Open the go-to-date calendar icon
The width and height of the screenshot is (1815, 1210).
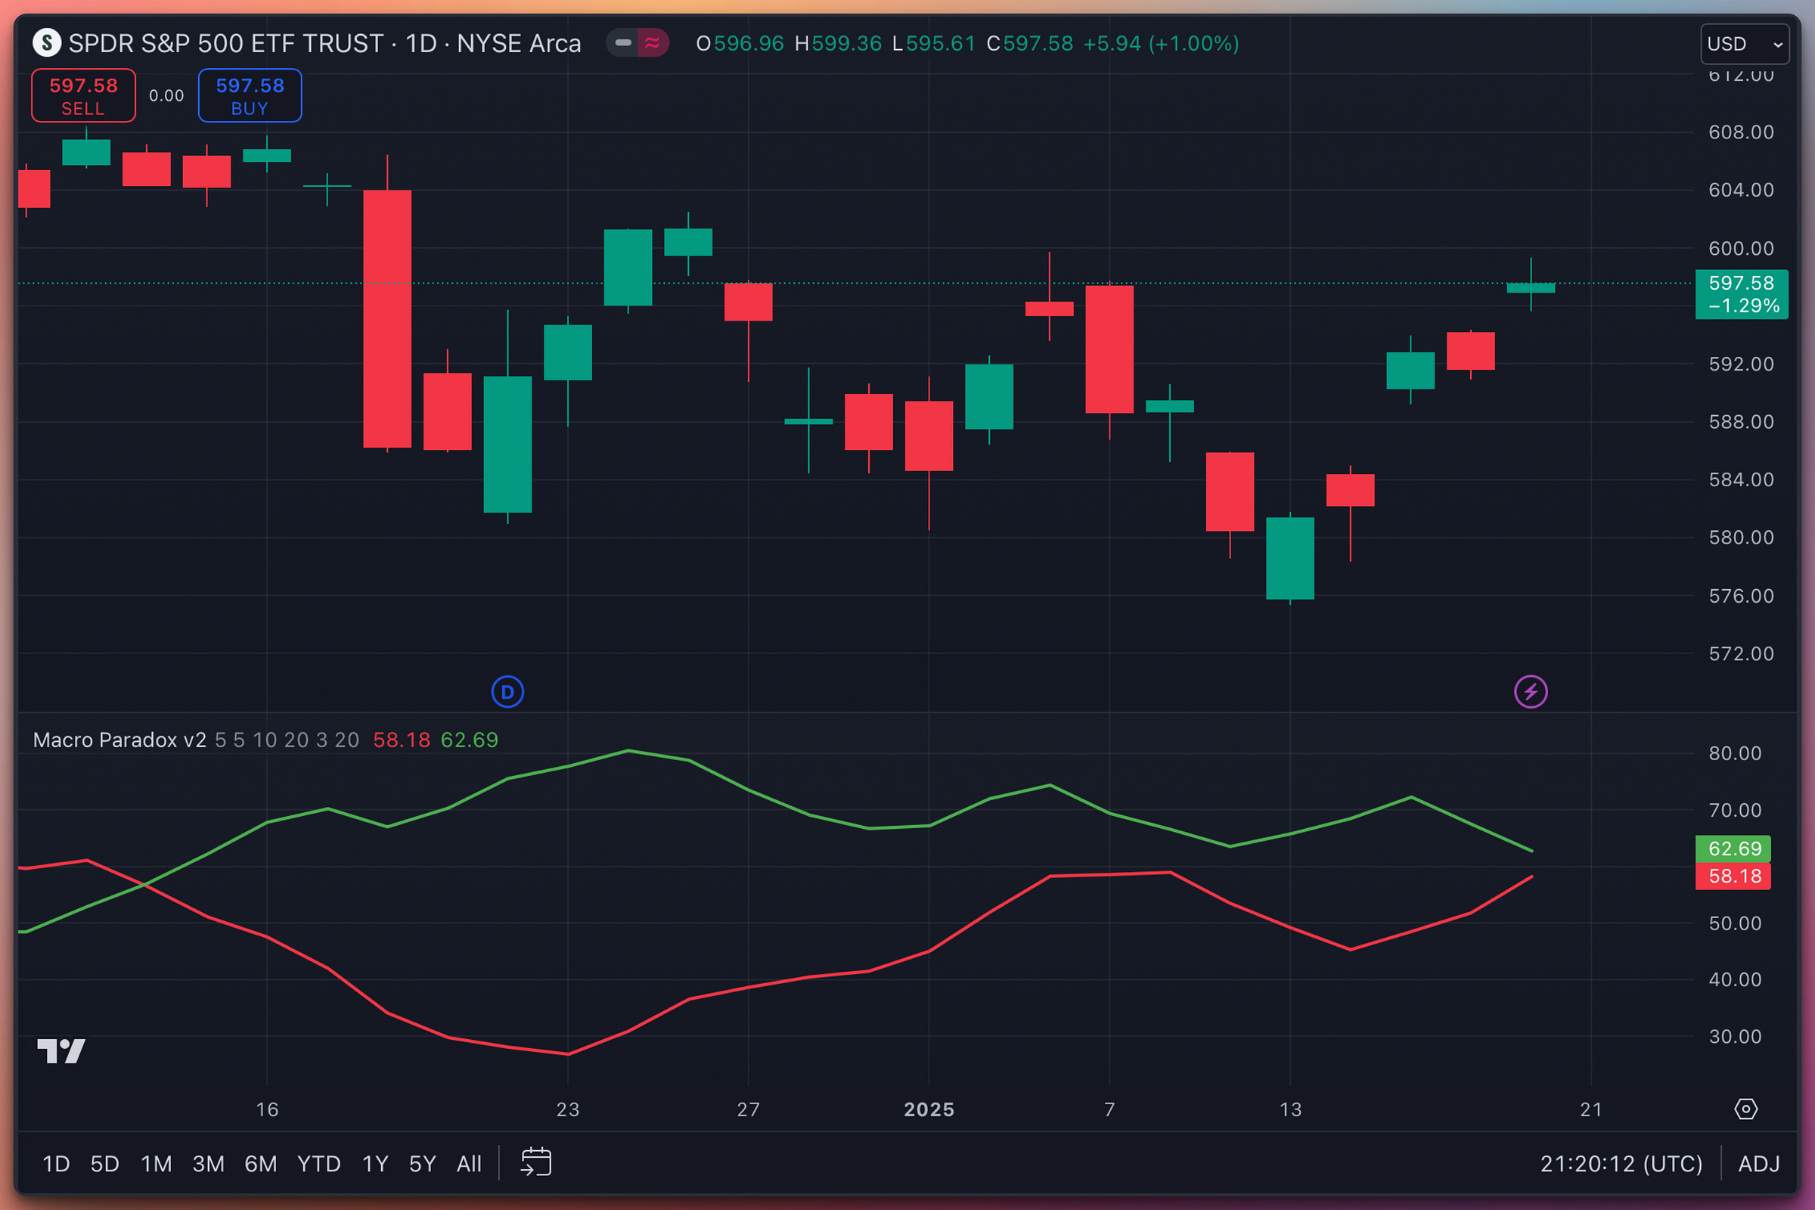(x=536, y=1162)
